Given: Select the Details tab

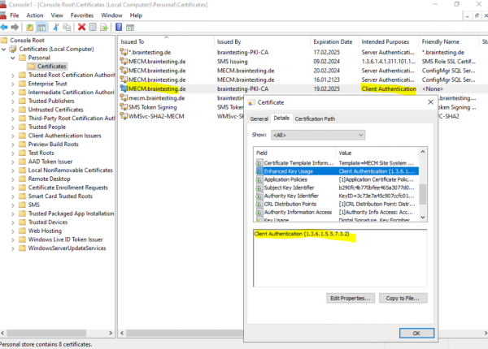Looking at the screenshot, I should coord(281,118).
